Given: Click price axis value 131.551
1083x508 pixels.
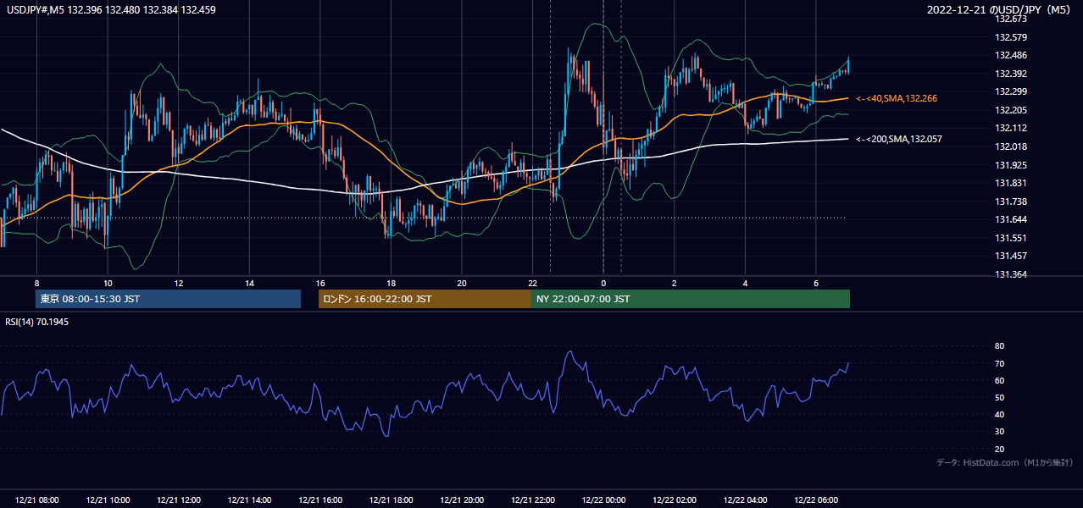Looking at the screenshot, I should [x=1010, y=238].
